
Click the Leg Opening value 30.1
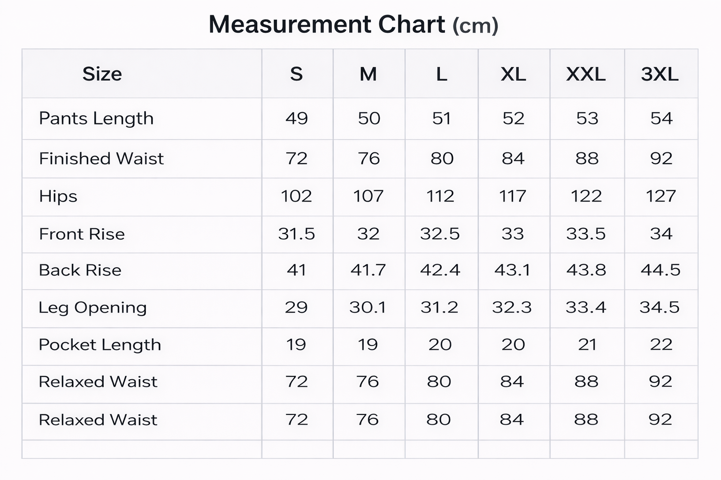pos(368,307)
